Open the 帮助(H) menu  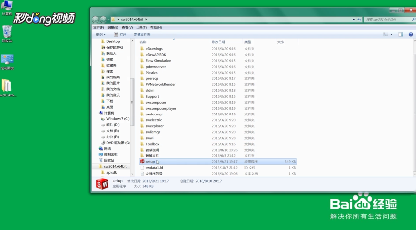[x=156, y=27]
